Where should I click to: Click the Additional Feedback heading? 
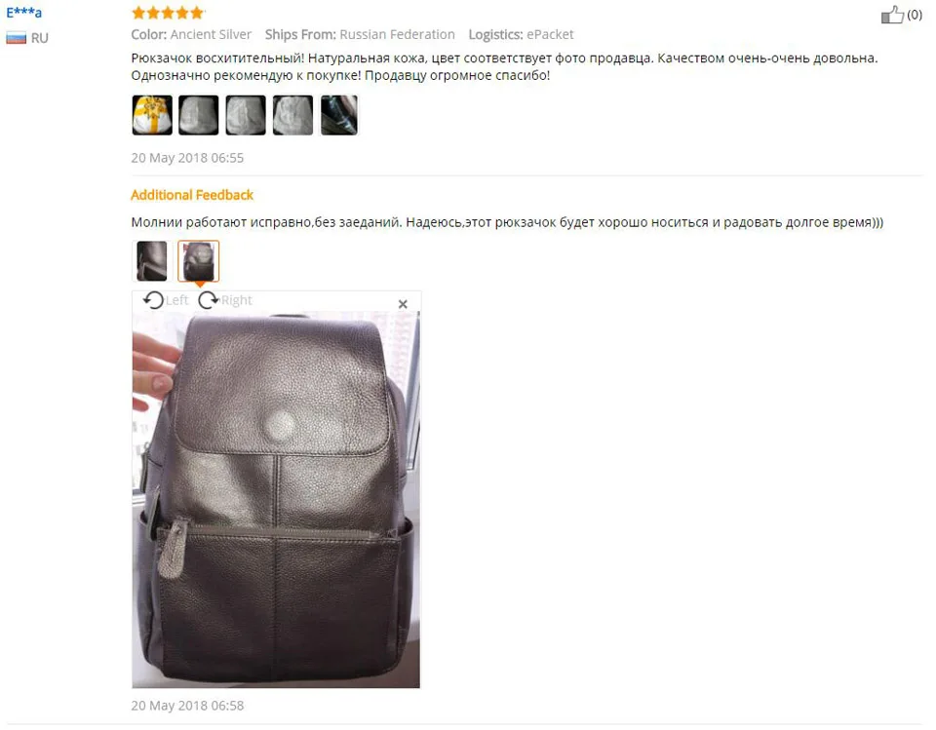(x=192, y=195)
